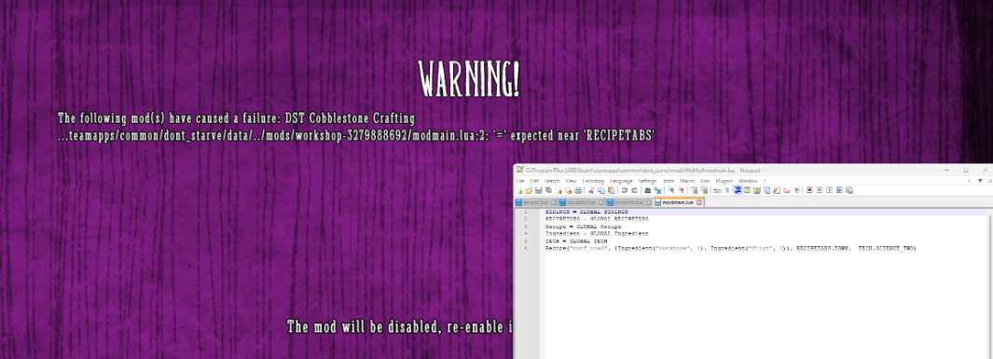Click code line 'STRINGS = GLOBAL.STRINGS'
Screen dimensions: 993x359
click(x=586, y=211)
